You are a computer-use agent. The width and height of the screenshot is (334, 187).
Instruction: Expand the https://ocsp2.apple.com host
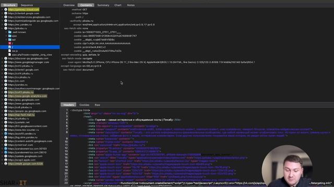(2, 160)
